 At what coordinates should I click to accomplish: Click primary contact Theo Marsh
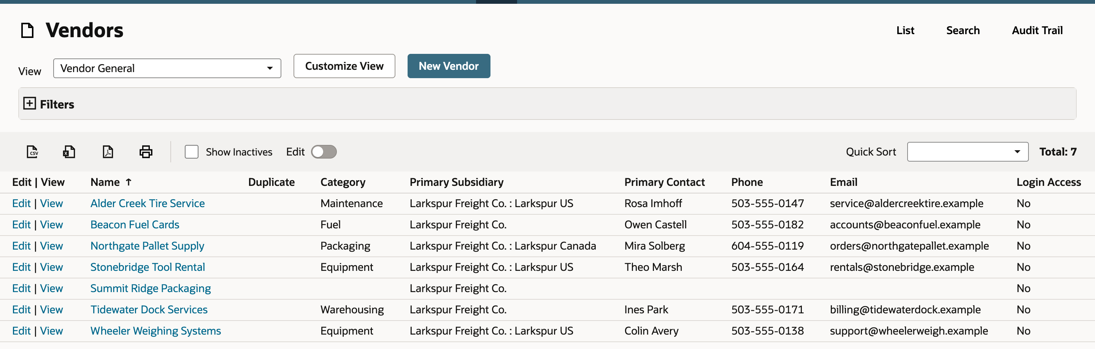coord(653,267)
